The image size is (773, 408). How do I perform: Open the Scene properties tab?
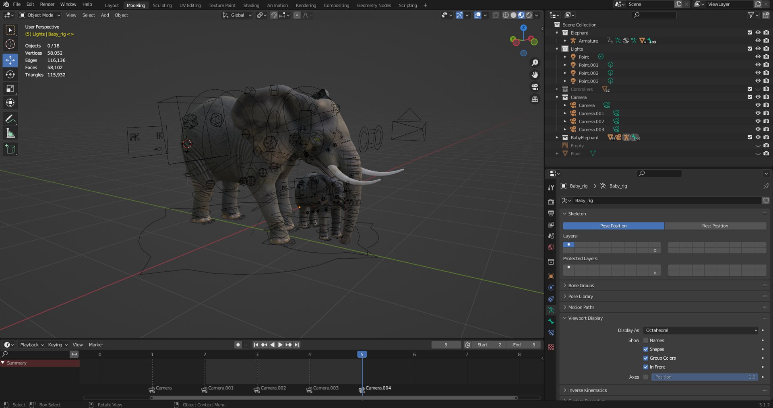tap(551, 236)
